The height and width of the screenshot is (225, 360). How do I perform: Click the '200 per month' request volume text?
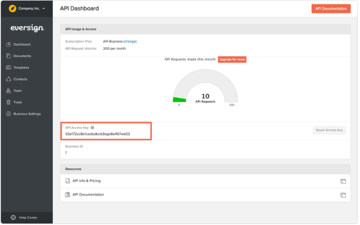(114, 48)
